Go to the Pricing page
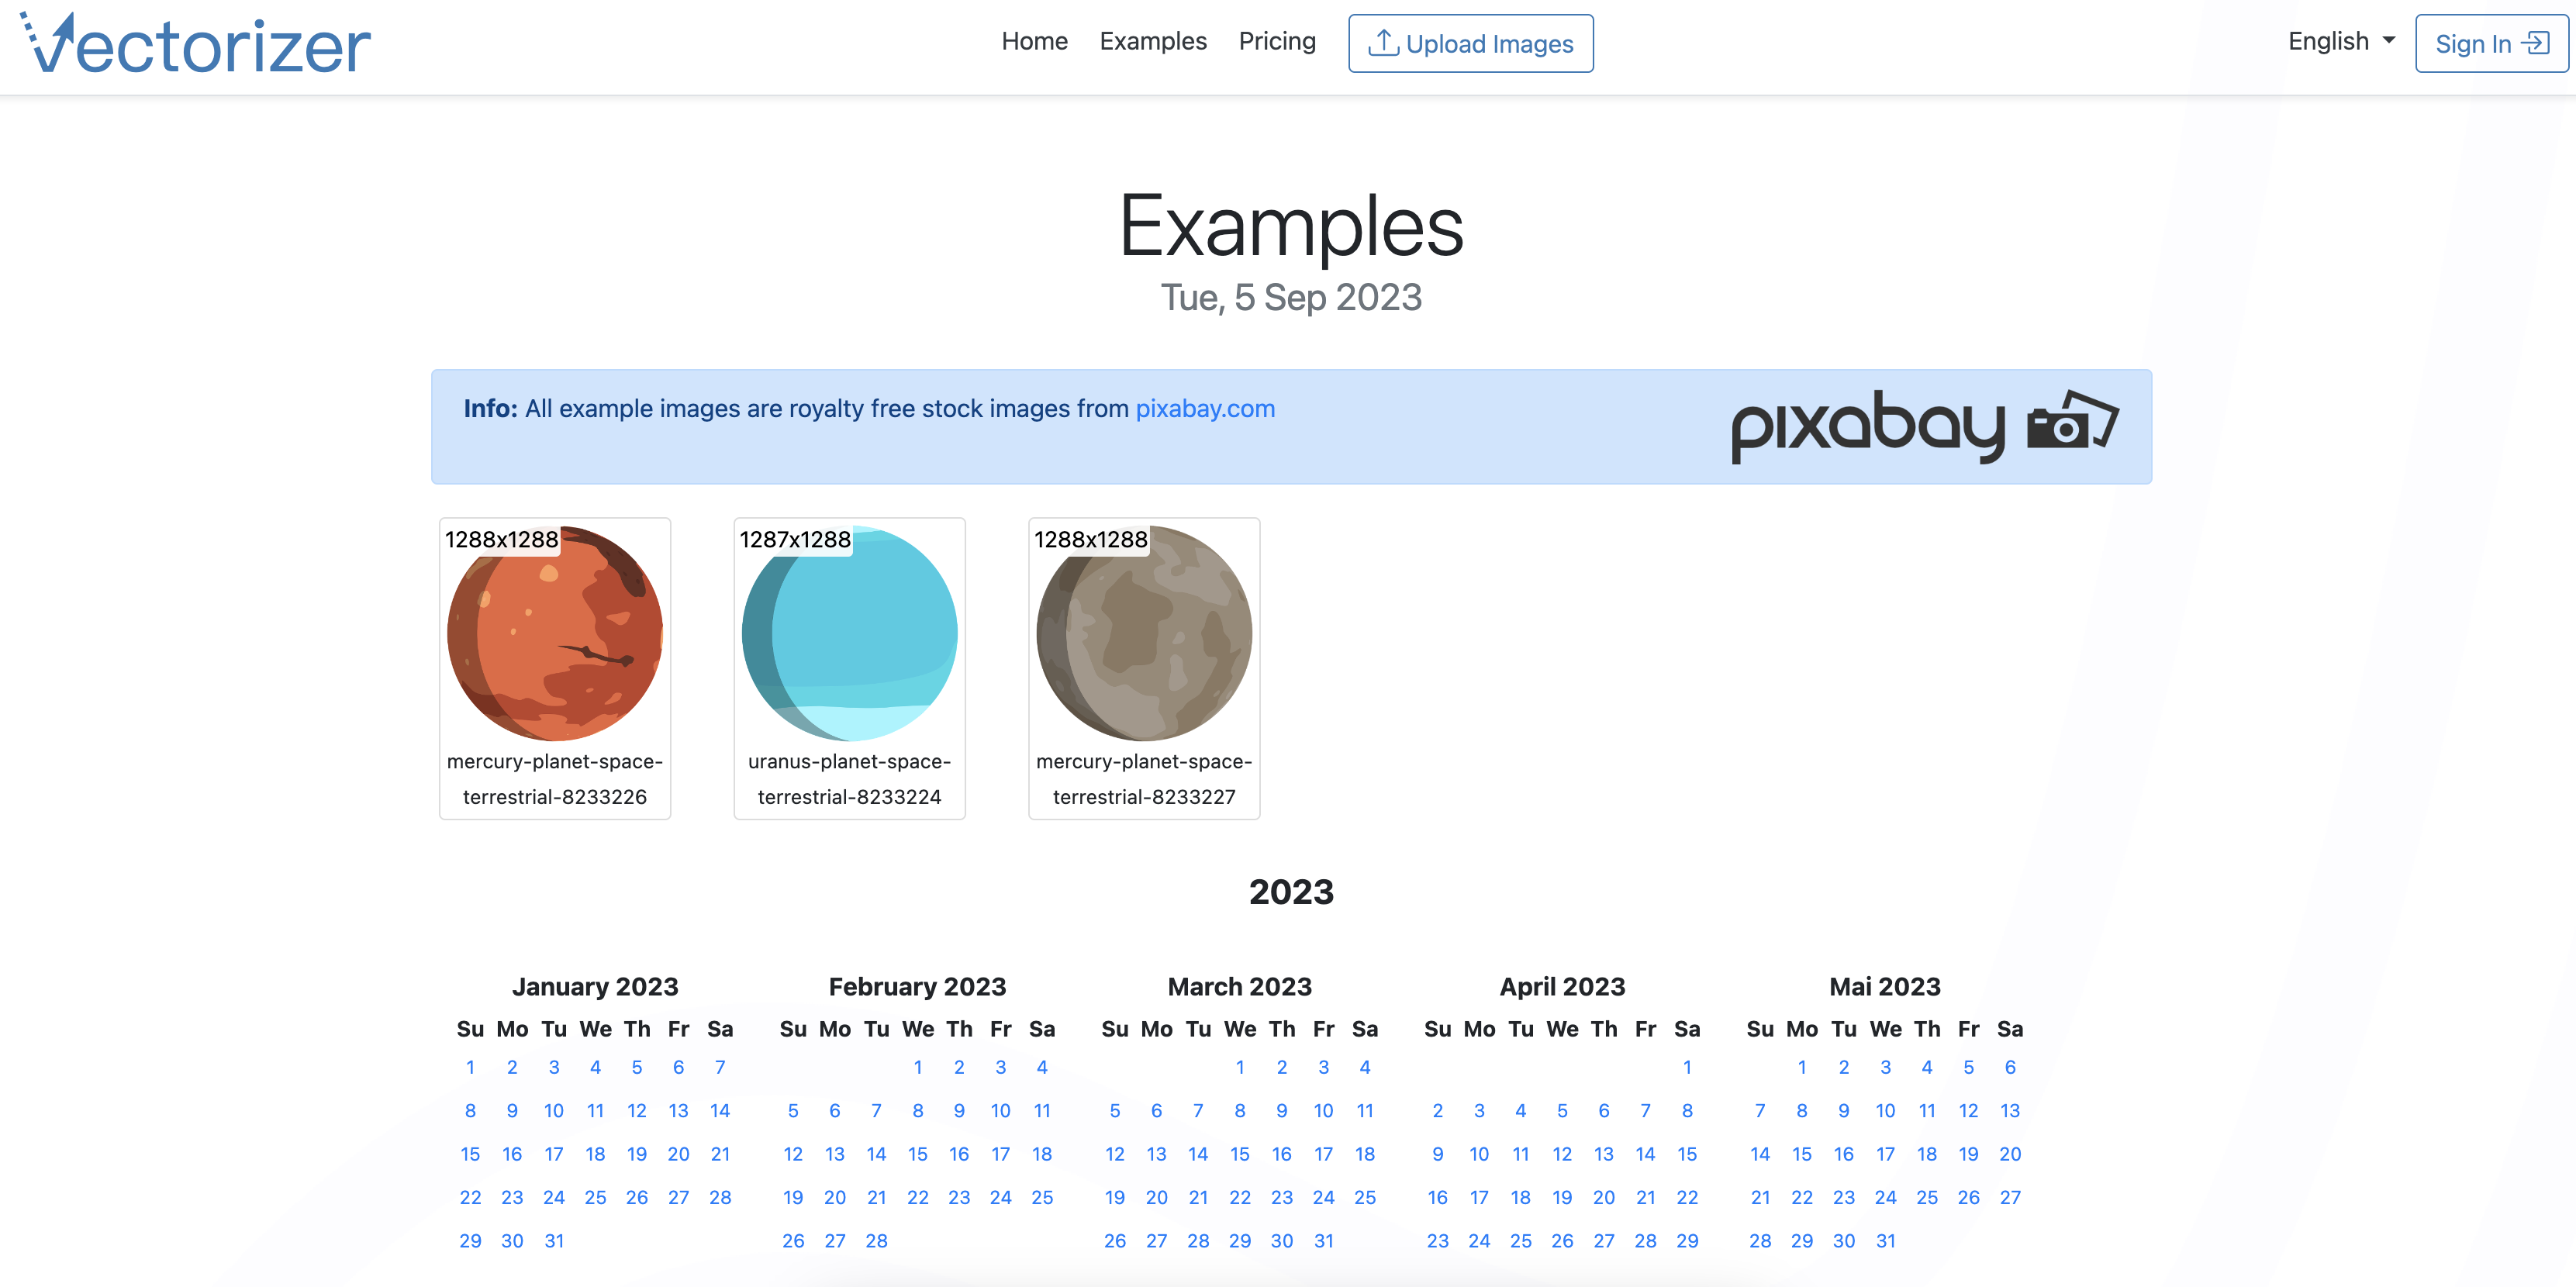The height and width of the screenshot is (1287, 2576). click(1277, 42)
